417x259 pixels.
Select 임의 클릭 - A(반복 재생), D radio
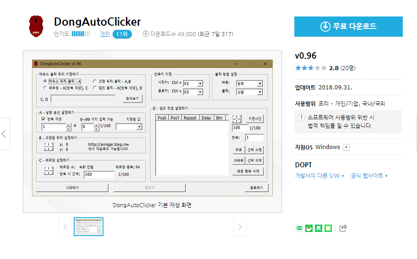click(95, 88)
